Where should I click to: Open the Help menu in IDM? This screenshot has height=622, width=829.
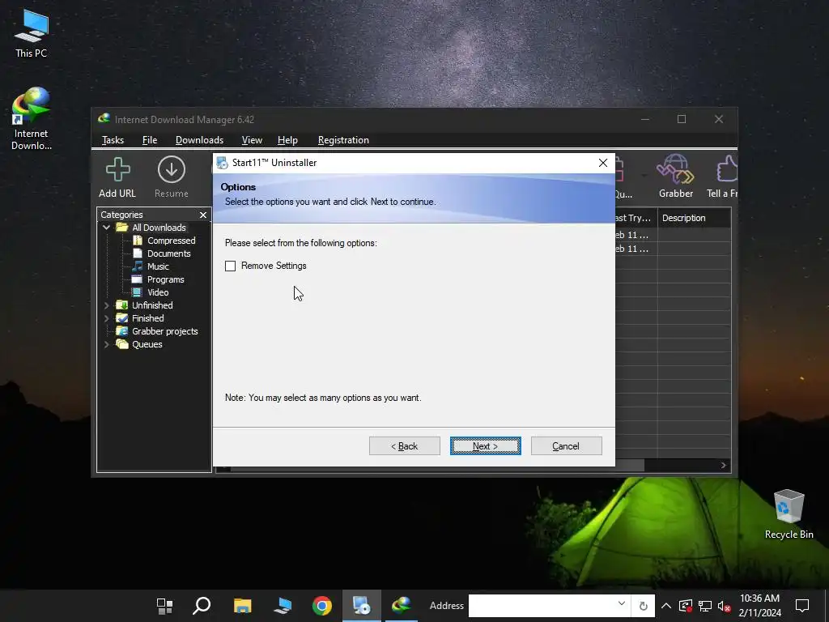[287, 140]
